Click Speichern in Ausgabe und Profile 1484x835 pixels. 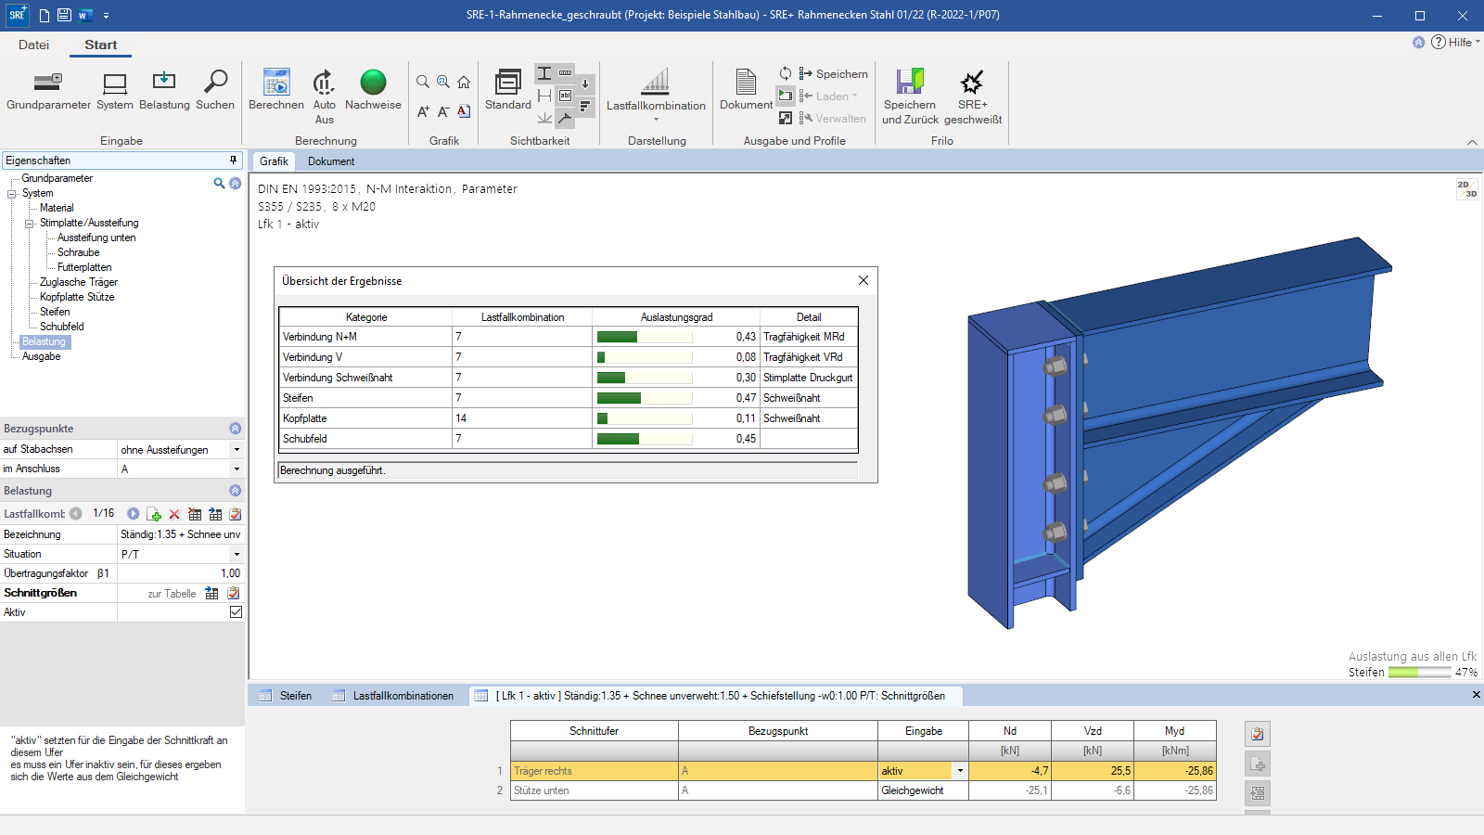pyautogui.click(x=833, y=73)
